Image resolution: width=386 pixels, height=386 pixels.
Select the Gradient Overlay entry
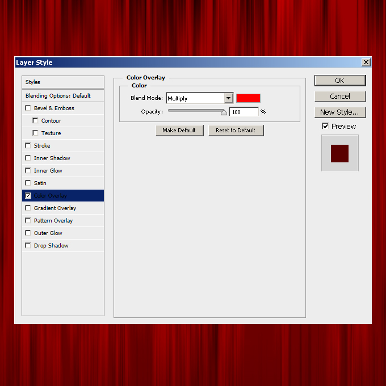[55, 208]
